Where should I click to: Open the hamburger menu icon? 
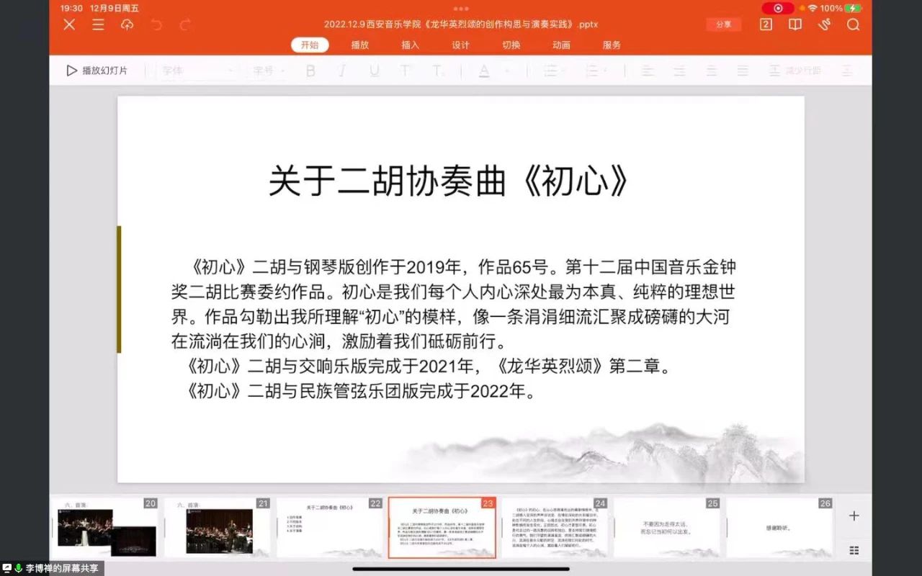point(98,24)
